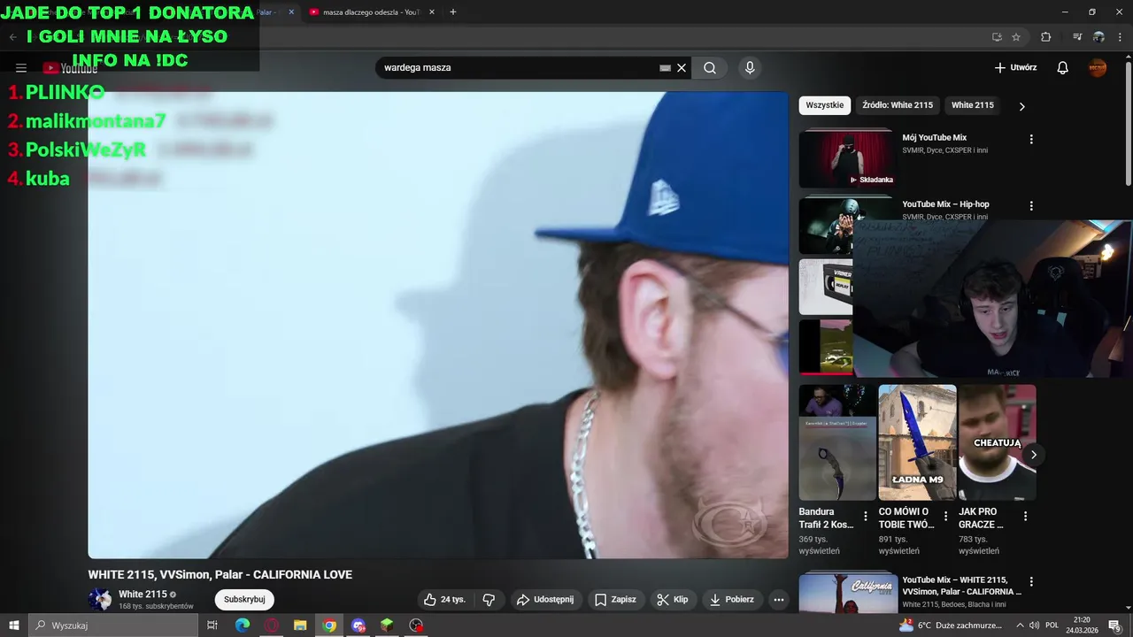The image size is (1133, 637).
Task: Open the YouTube account avatar menu
Action: click(1098, 68)
